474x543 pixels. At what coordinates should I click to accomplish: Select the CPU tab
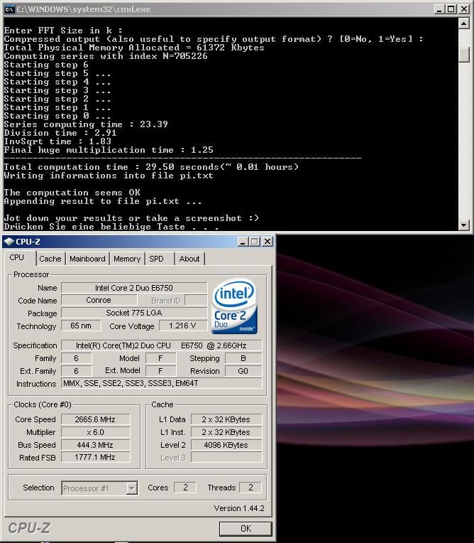coord(17,258)
